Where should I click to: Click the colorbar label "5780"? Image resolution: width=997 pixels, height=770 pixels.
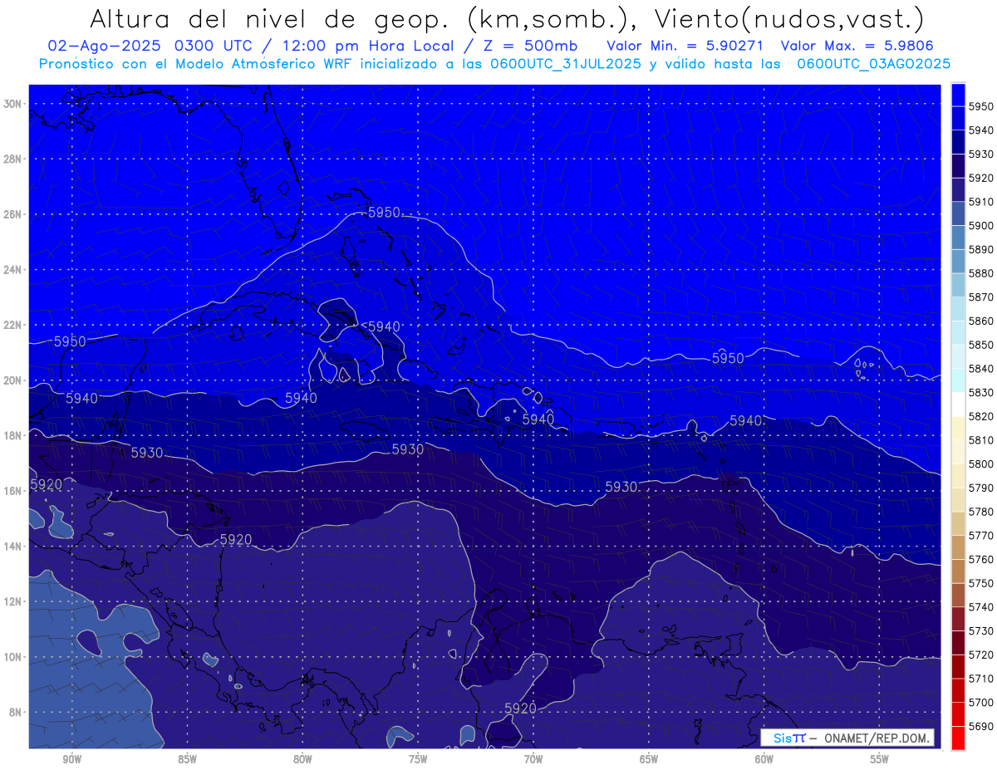980,512
